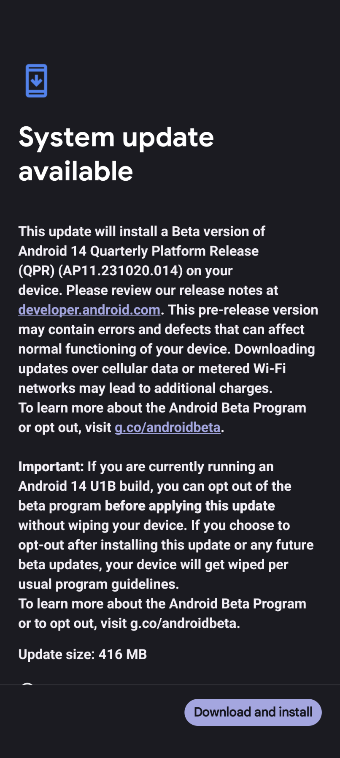Select the Update size: 416 MB text

pyautogui.click(x=83, y=654)
